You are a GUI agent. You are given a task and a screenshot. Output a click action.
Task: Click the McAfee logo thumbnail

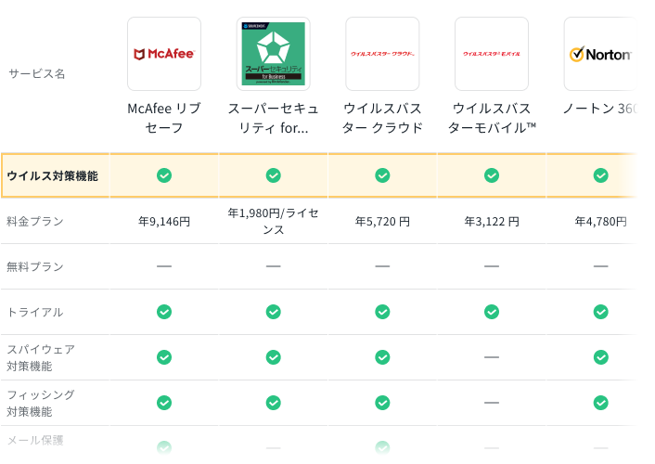click(164, 54)
